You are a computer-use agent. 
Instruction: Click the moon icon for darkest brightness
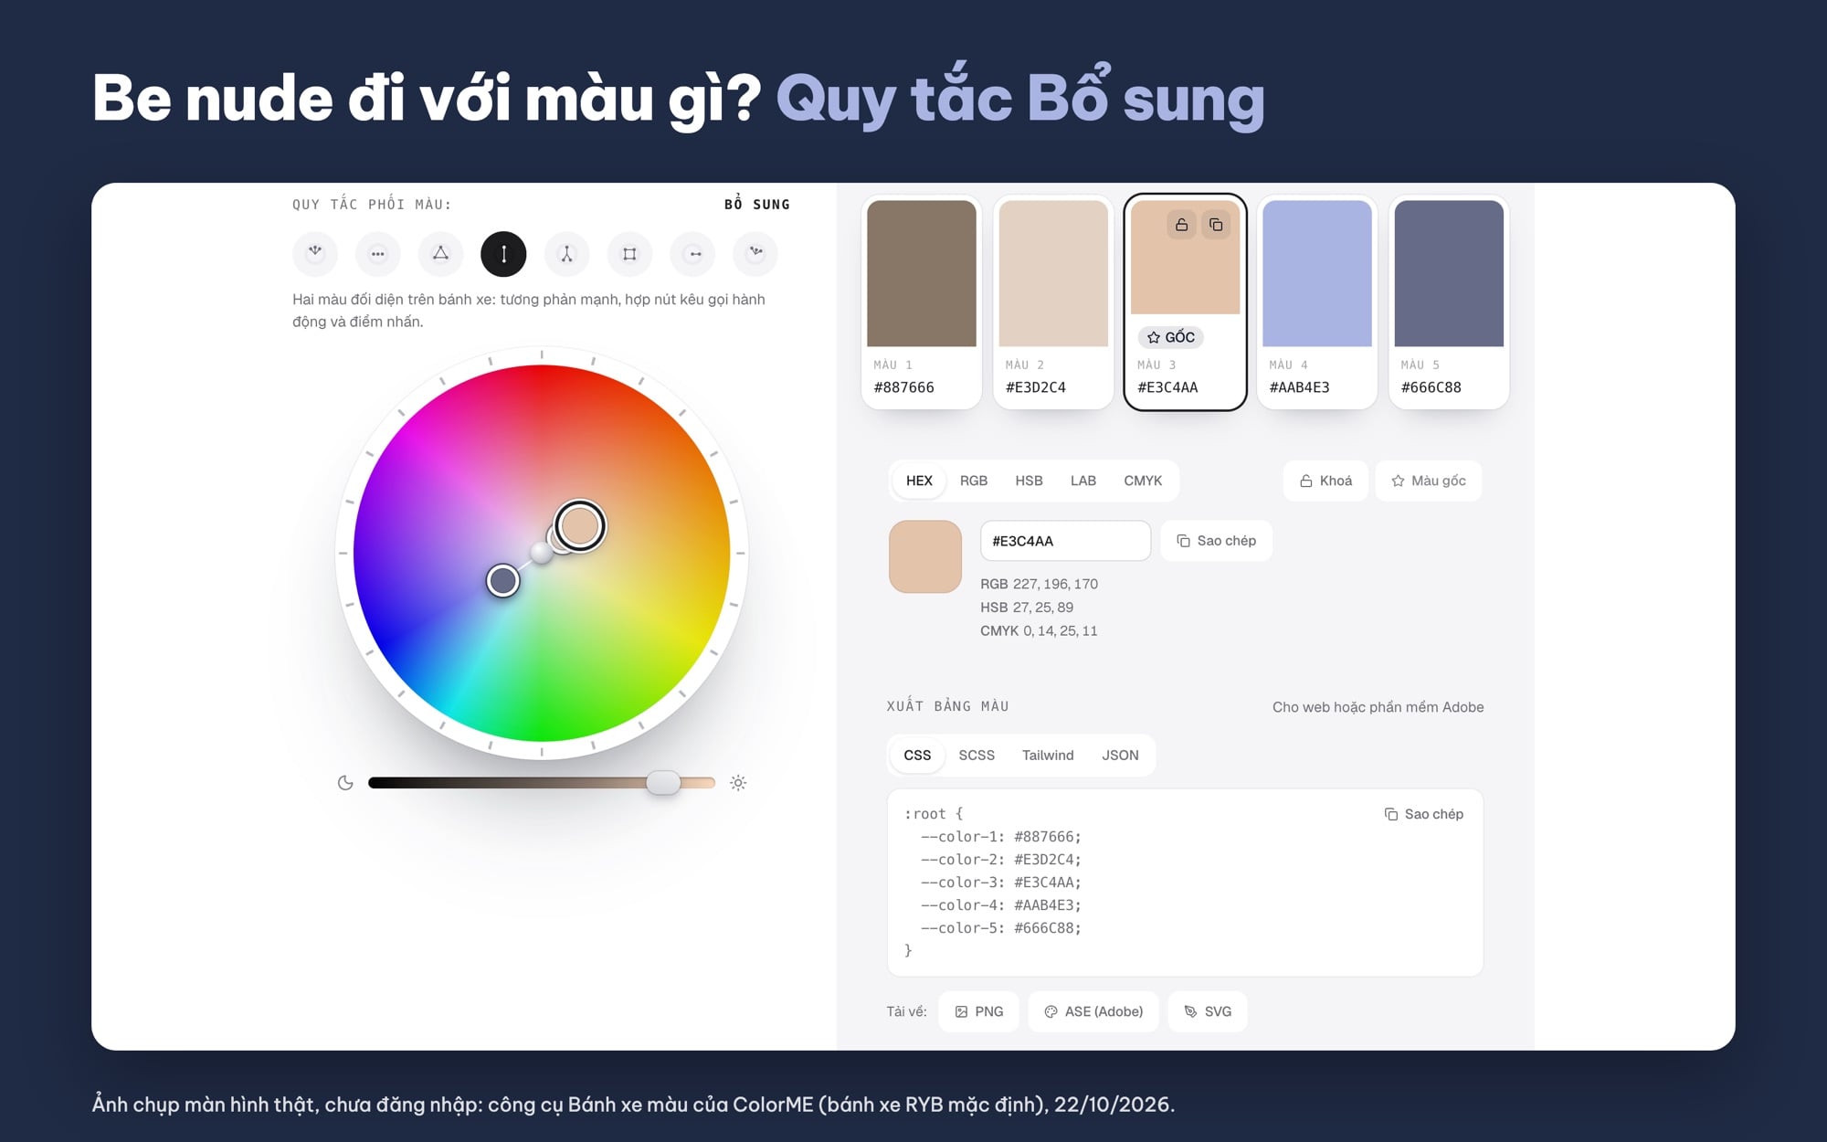pos(345,783)
